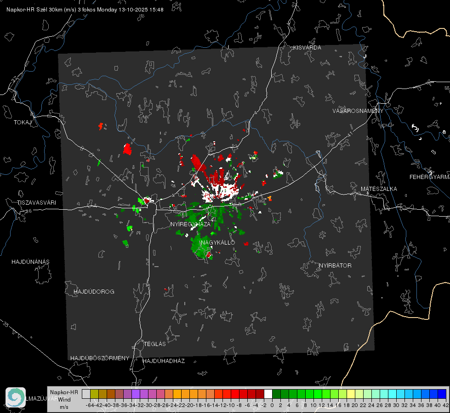Select the TÉGLÁS town label
Viewport: 450px width, 413px height.
[155, 344]
